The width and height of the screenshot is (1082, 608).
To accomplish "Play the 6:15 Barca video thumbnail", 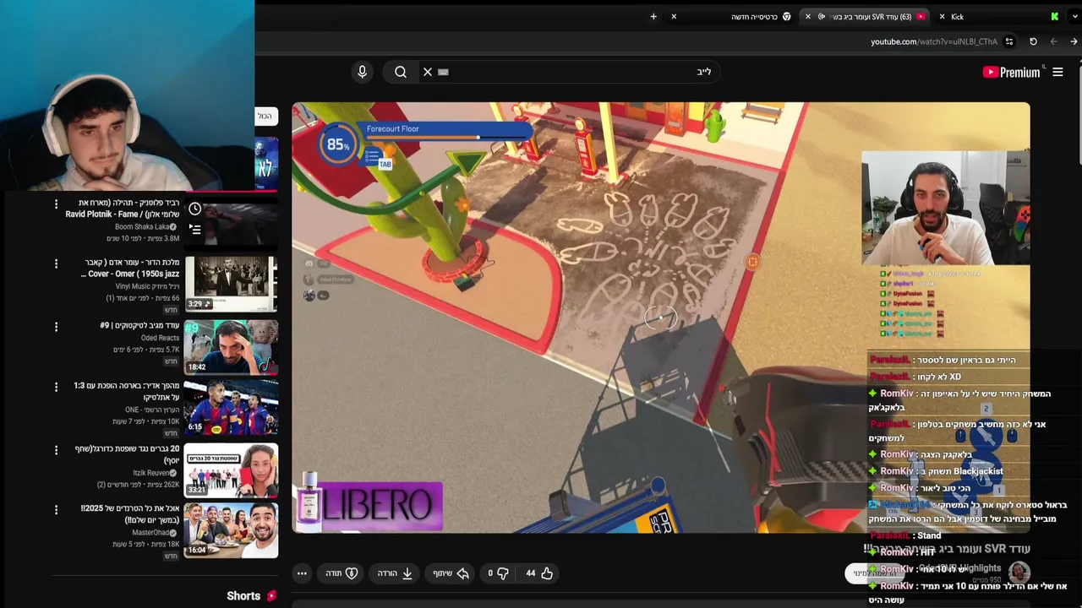I will (231, 407).
